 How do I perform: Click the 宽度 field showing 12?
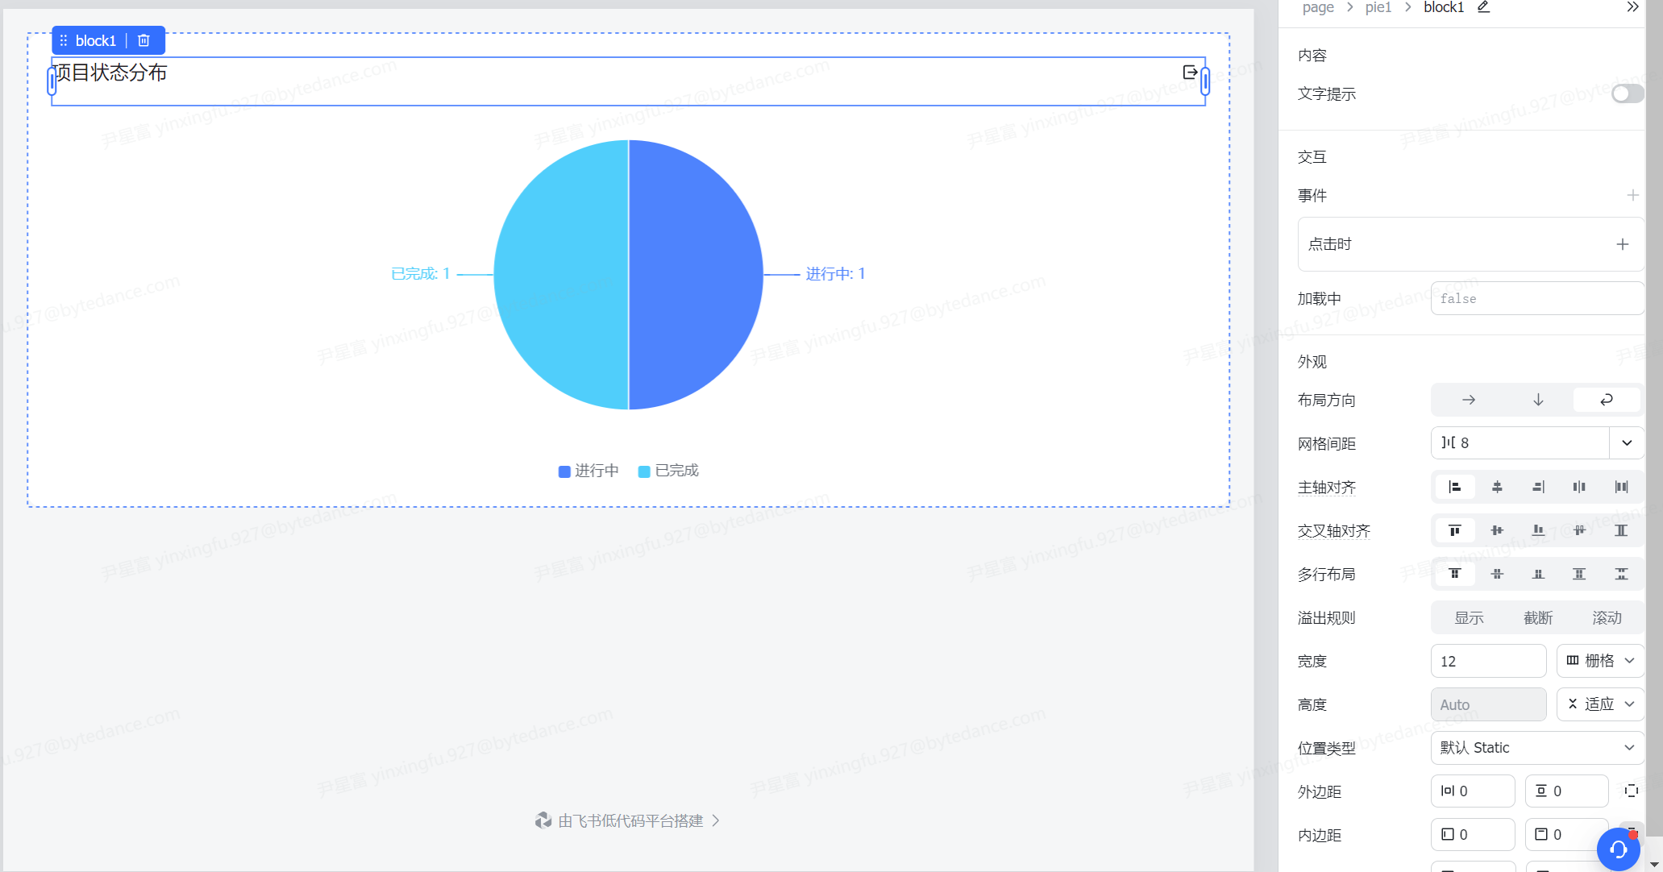coord(1488,661)
